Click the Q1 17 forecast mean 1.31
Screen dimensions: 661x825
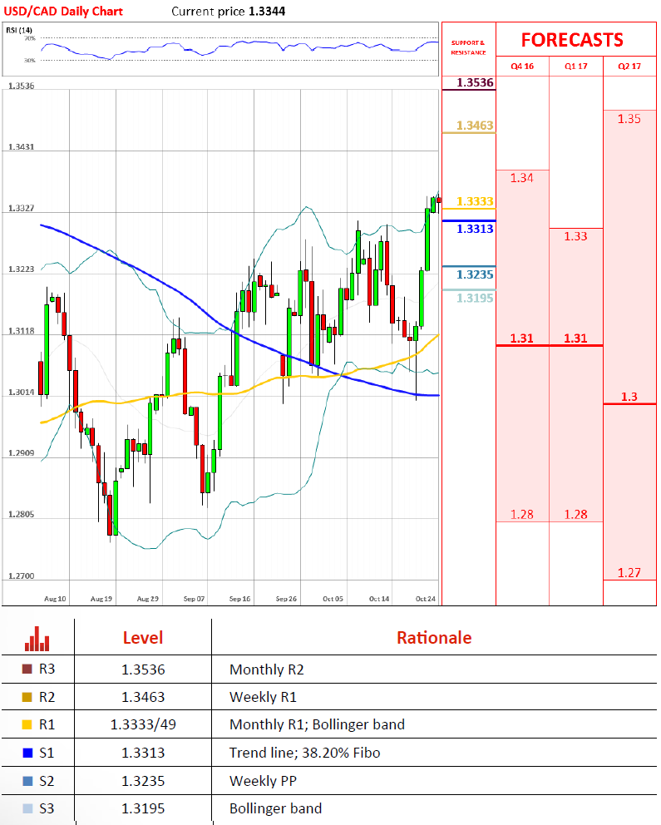[575, 338]
